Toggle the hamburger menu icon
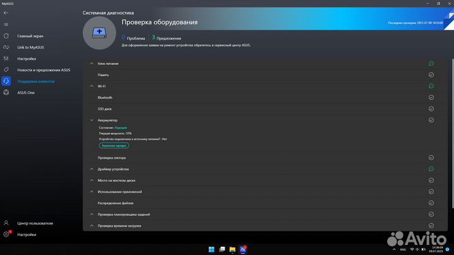454x255 pixels. coord(6,24)
